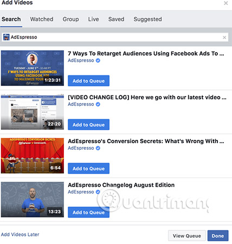Visit AdEspresso page link under Conversion Secrets

click(x=81, y=148)
